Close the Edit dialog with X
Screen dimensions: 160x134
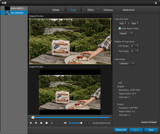(x=156, y=3)
